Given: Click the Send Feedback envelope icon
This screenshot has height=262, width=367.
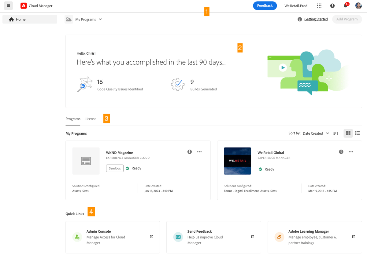Looking at the screenshot, I should pyautogui.click(x=178, y=237).
